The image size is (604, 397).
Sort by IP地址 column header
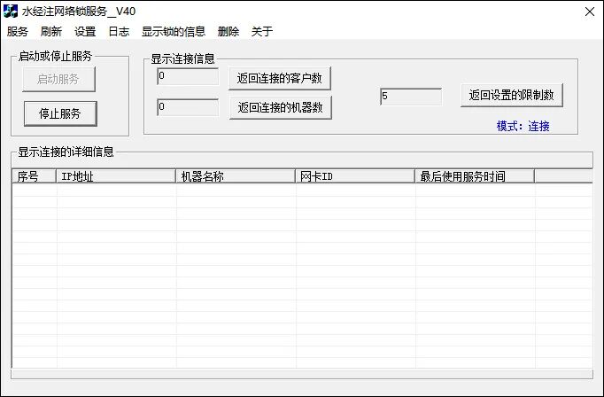coord(116,176)
